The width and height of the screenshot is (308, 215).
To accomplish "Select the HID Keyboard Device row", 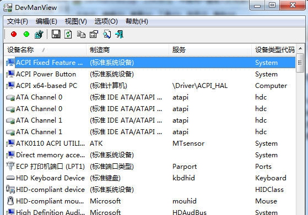I will click(150, 178).
